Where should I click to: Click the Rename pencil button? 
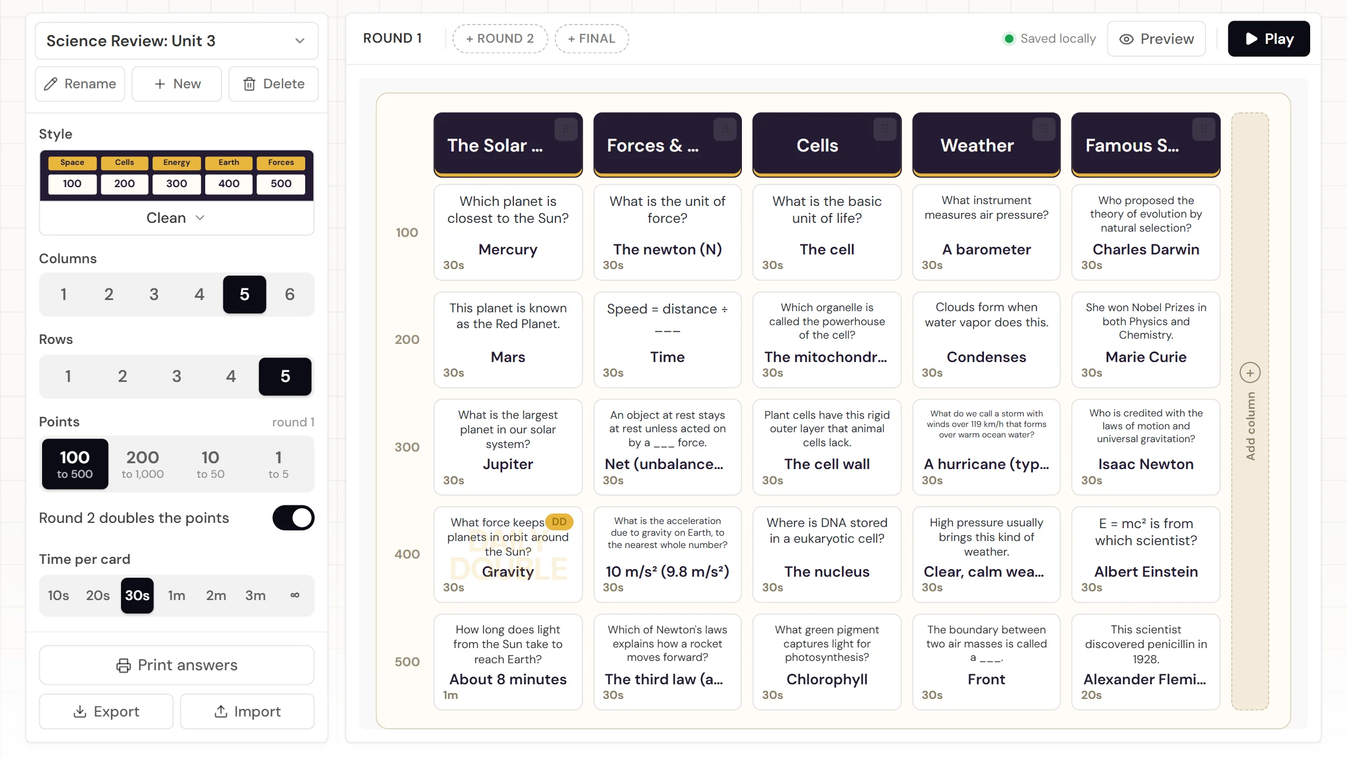click(80, 84)
